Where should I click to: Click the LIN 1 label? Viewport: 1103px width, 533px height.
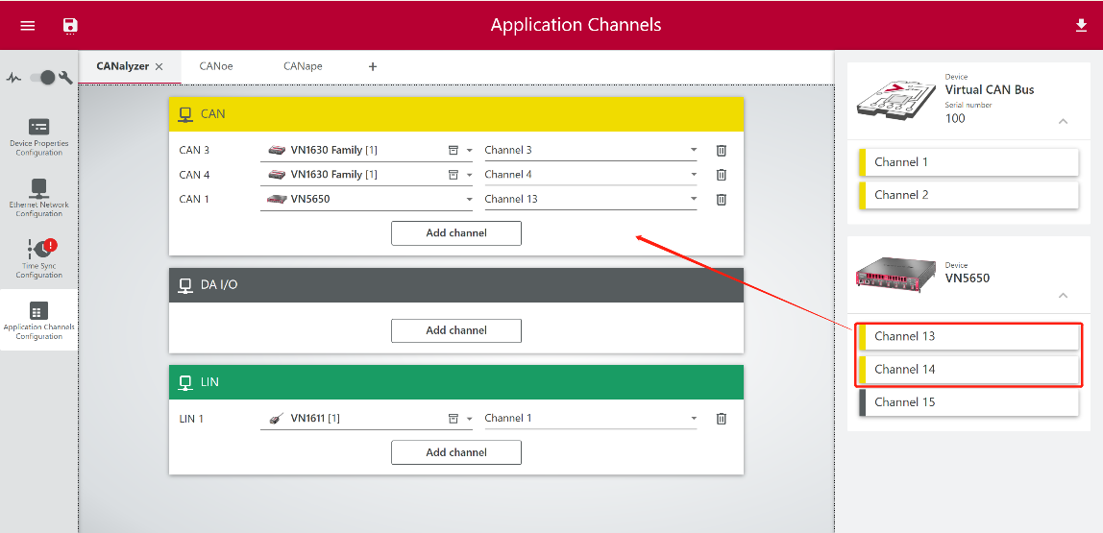(x=191, y=419)
